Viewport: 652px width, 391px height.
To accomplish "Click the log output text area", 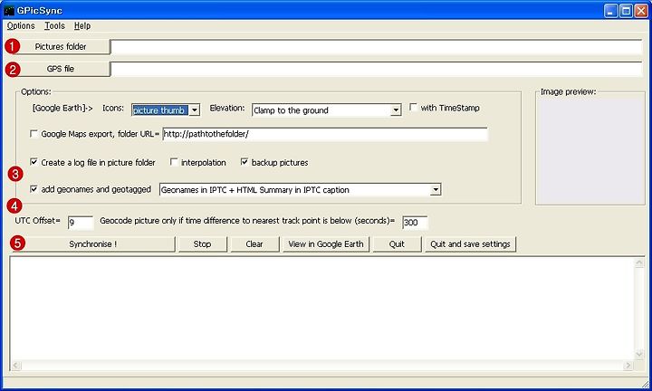I will [x=321, y=309].
